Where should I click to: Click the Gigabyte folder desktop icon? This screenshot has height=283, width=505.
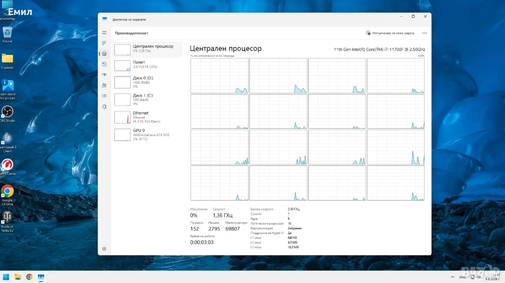pos(7,61)
